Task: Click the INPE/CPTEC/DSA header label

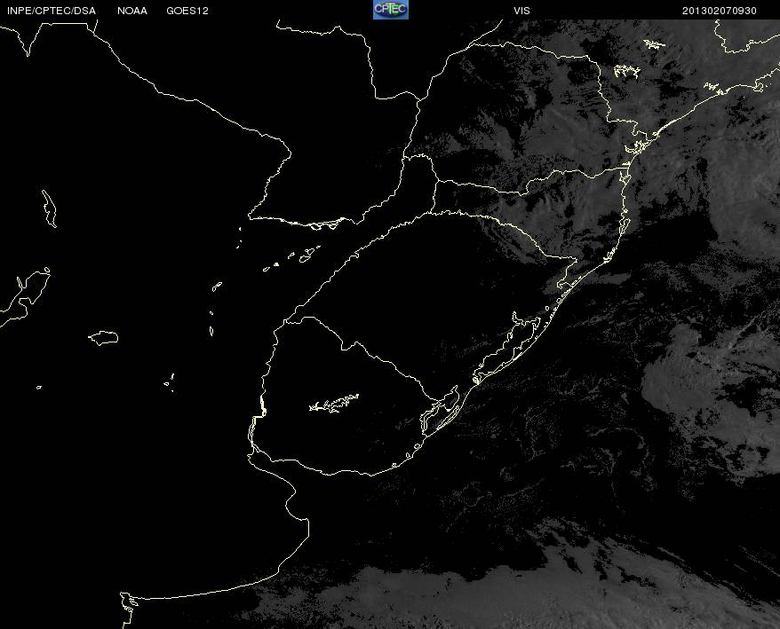Action: 51,11
